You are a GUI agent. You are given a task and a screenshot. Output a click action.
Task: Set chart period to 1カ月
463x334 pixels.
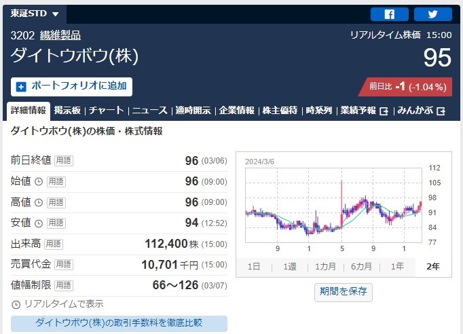coord(325,267)
